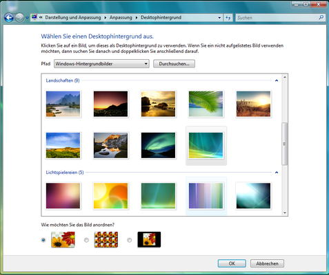Go to Darstellung und Anpassung breadcrumb

click(x=73, y=17)
